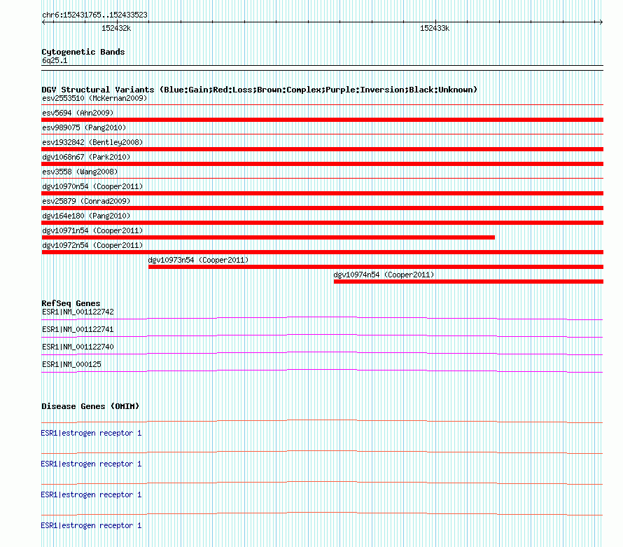Click the Disease Genes (OMIM) track title
623x547 pixels.
coord(90,406)
